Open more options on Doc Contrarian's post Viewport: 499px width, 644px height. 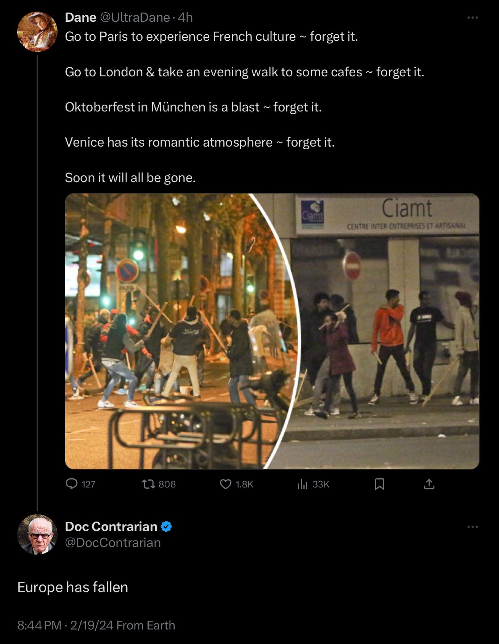472,527
